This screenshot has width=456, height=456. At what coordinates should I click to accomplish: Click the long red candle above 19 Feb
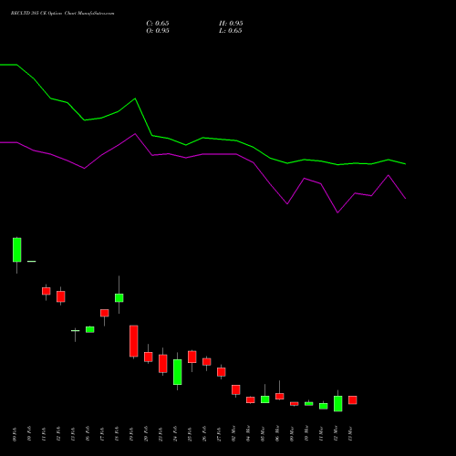134,341
